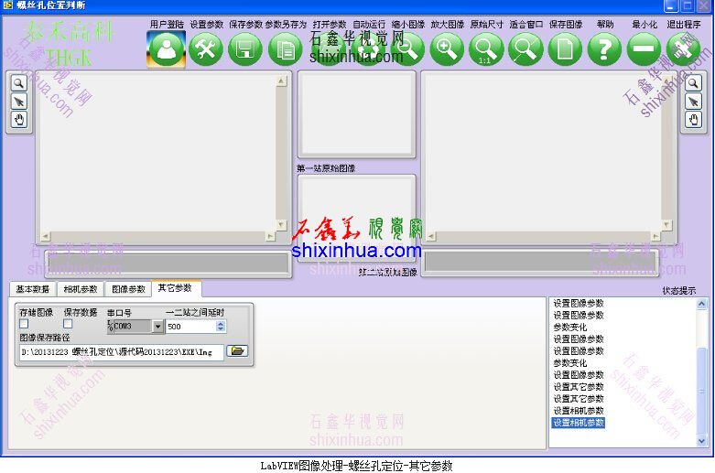Switch to the 相机参数 tab
This screenshot has width=715, height=473.
(x=80, y=289)
